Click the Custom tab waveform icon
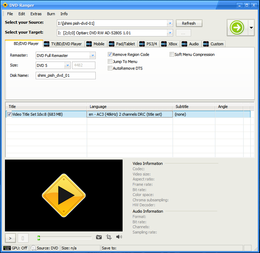260x253 pixels. click(206, 44)
